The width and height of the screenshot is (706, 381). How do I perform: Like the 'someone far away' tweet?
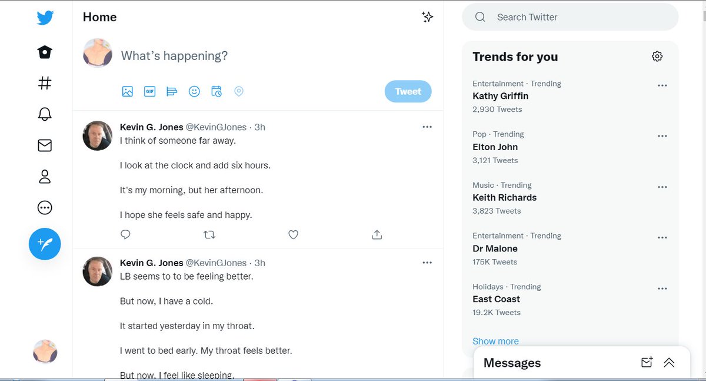(x=294, y=234)
